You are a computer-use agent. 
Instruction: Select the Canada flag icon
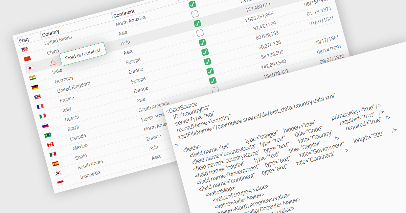(50, 145)
